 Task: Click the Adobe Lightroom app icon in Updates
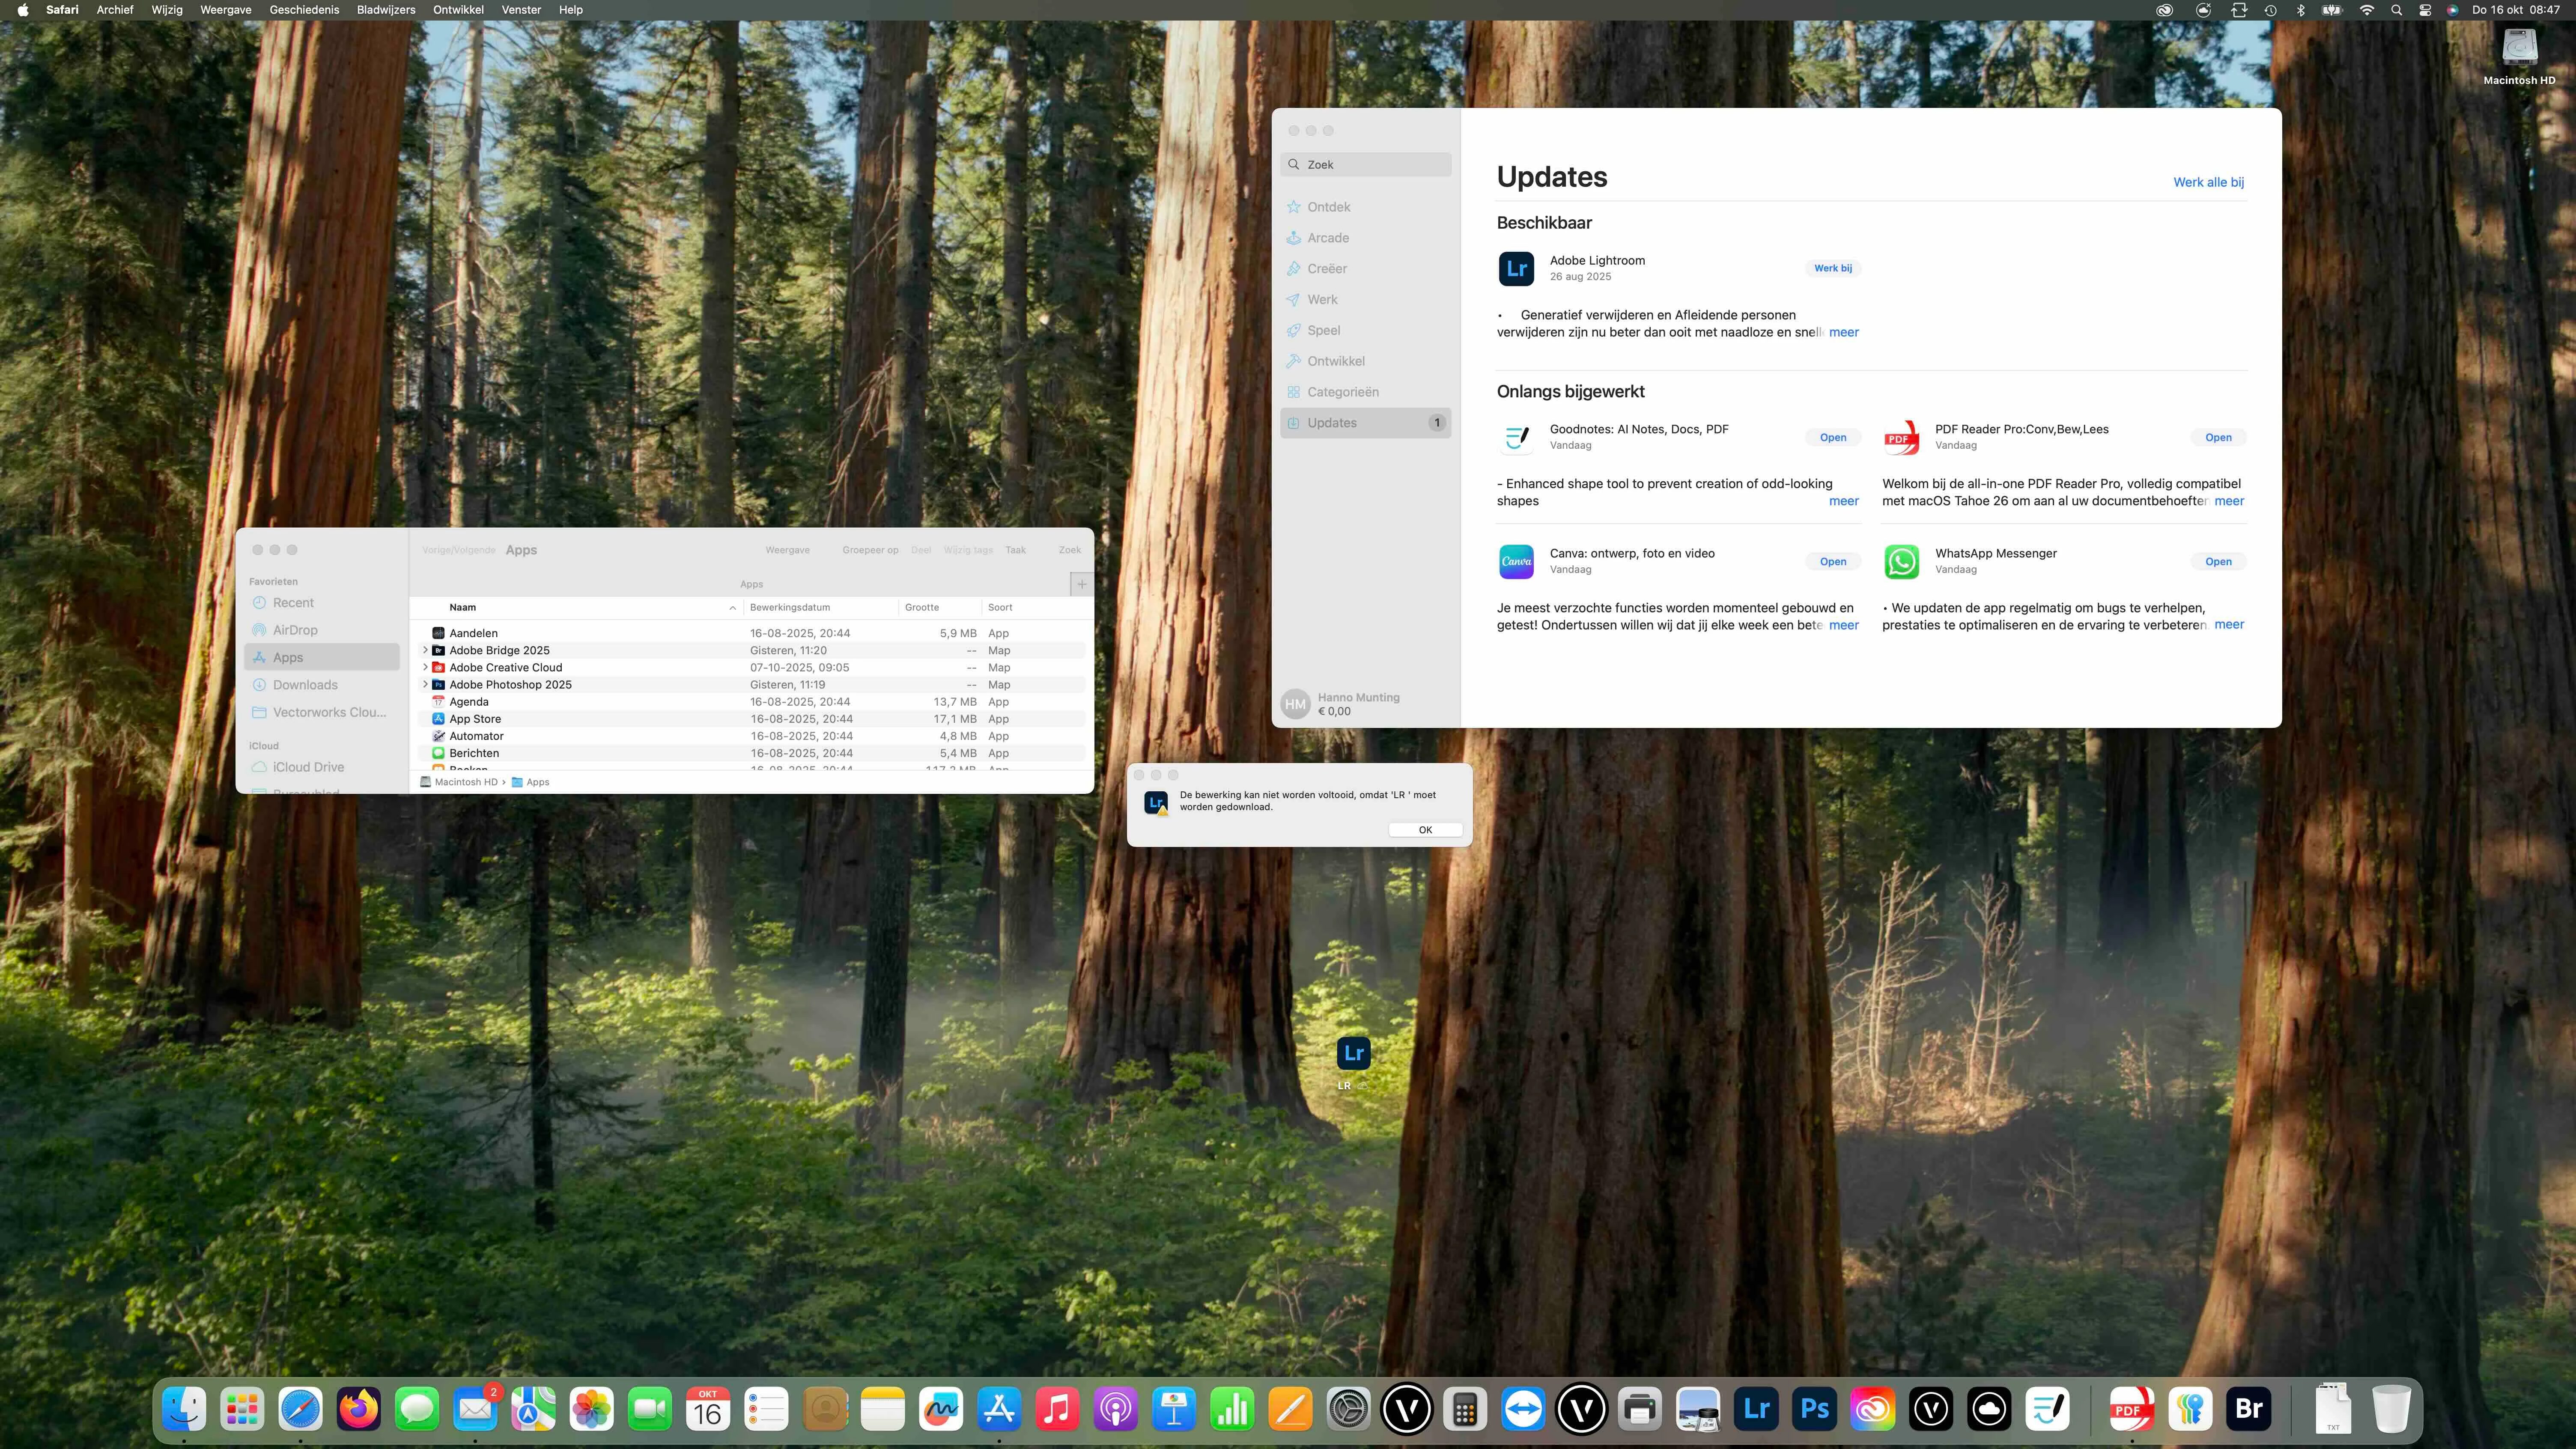[x=1516, y=268]
